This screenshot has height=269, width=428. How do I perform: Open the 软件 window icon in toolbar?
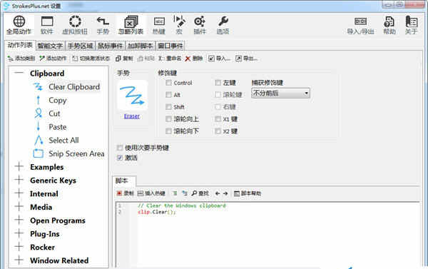[47, 21]
